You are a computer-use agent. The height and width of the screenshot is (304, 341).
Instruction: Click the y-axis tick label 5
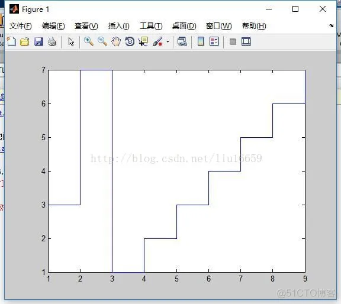click(43, 138)
